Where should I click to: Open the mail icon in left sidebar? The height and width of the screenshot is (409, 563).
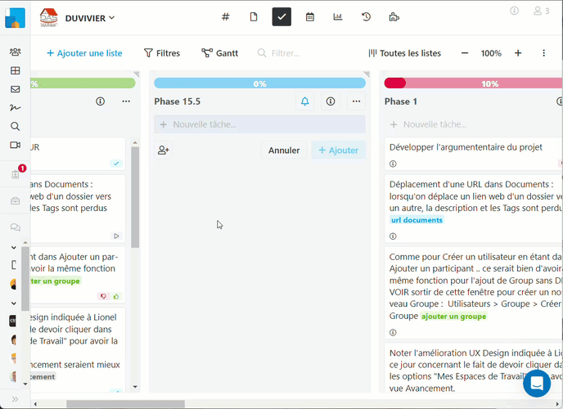(x=15, y=89)
